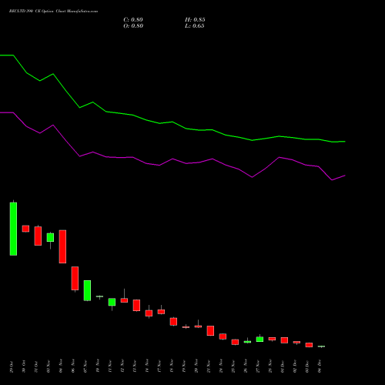Click the 01 Dec date label

(x=283, y=367)
